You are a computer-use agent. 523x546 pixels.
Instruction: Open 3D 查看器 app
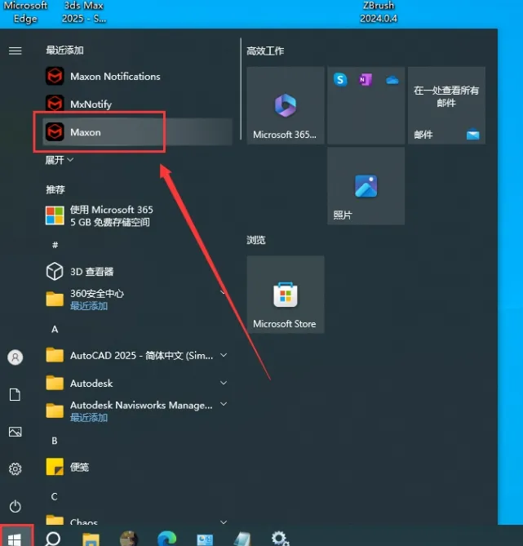pos(137,271)
